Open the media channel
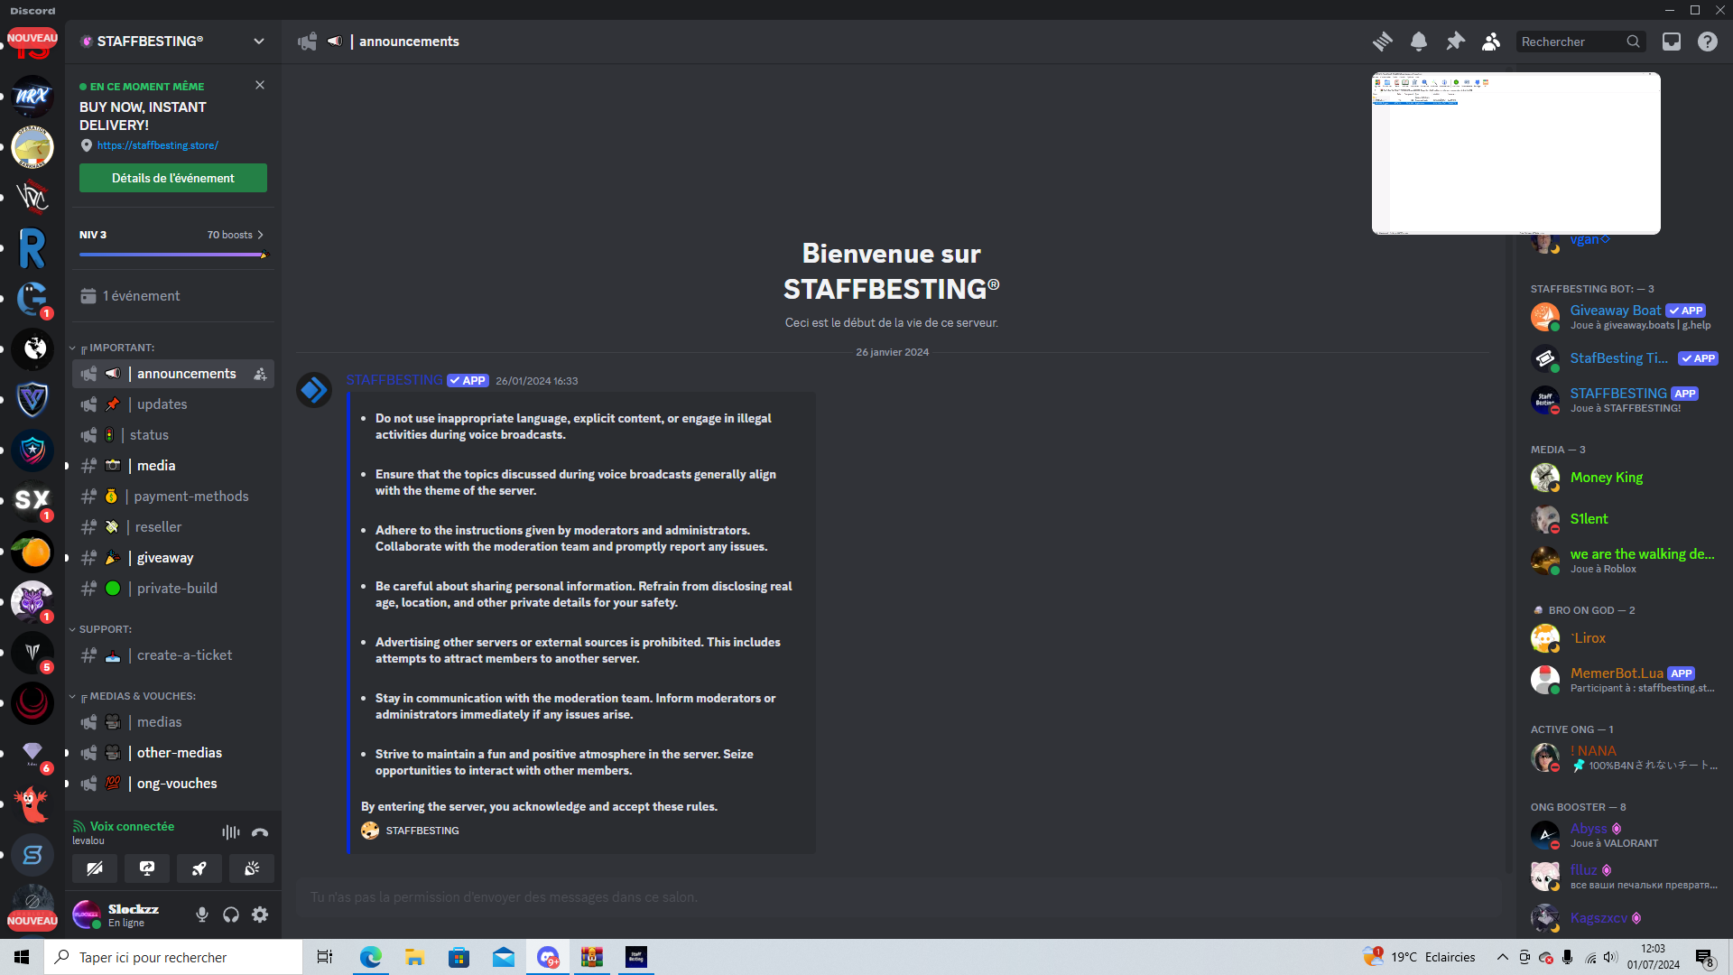 tap(173, 466)
